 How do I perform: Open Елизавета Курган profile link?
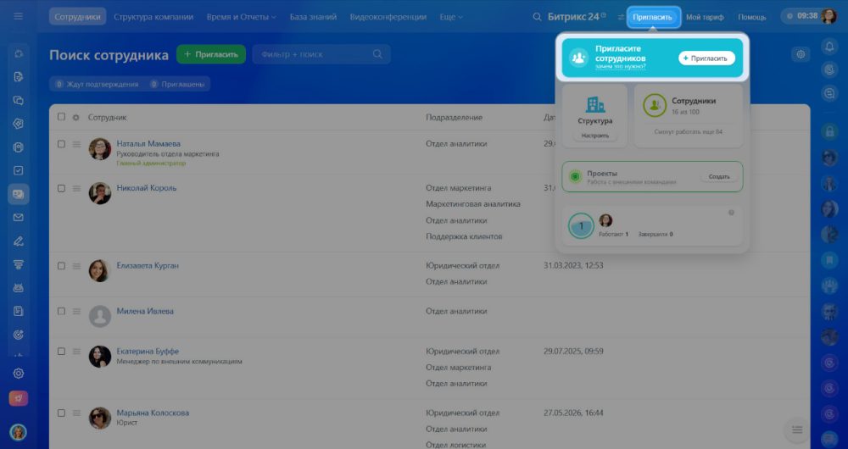pyautogui.click(x=148, y=265)
